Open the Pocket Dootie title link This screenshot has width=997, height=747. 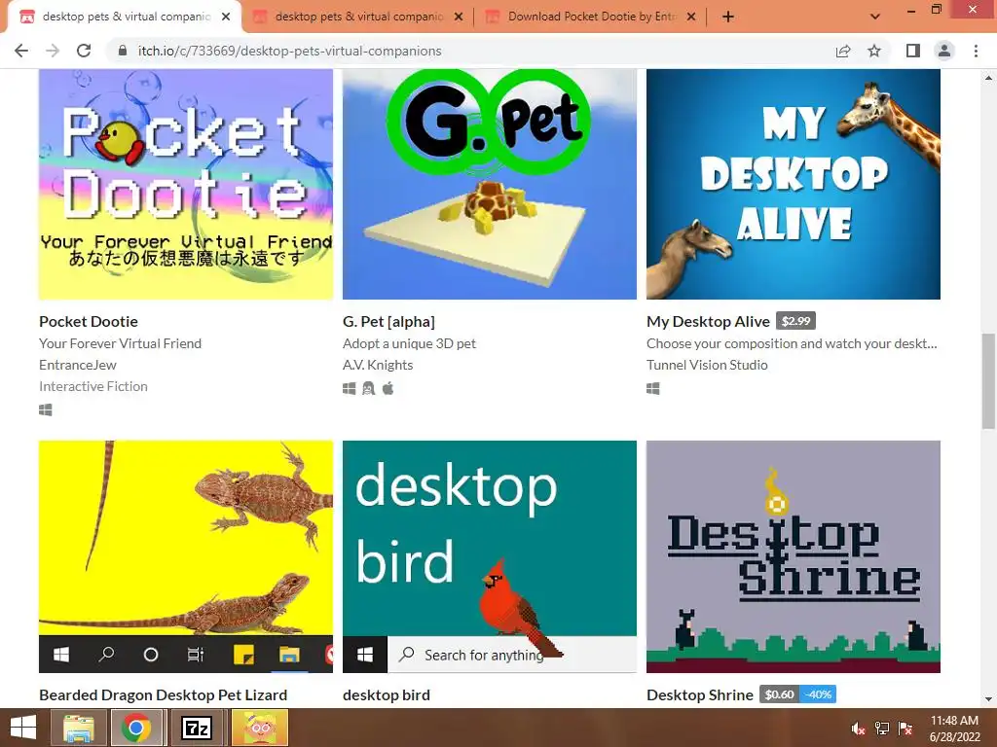click(x=89, y=321)
